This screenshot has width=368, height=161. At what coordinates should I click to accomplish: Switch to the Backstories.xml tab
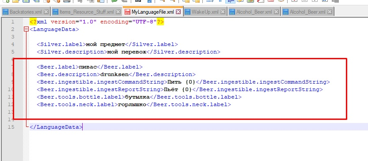[26, 11]
